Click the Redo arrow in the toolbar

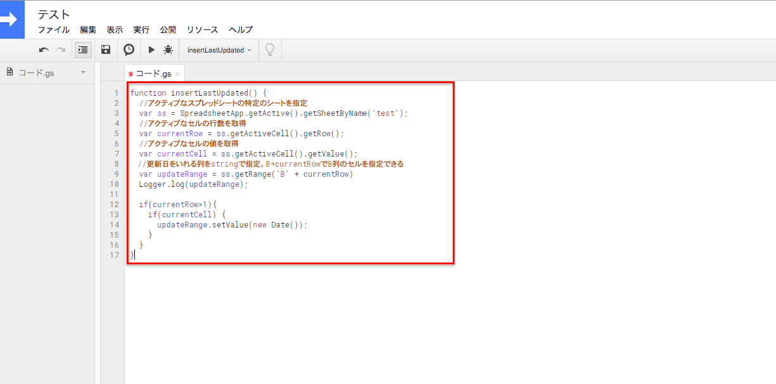(x=61, y=50)
